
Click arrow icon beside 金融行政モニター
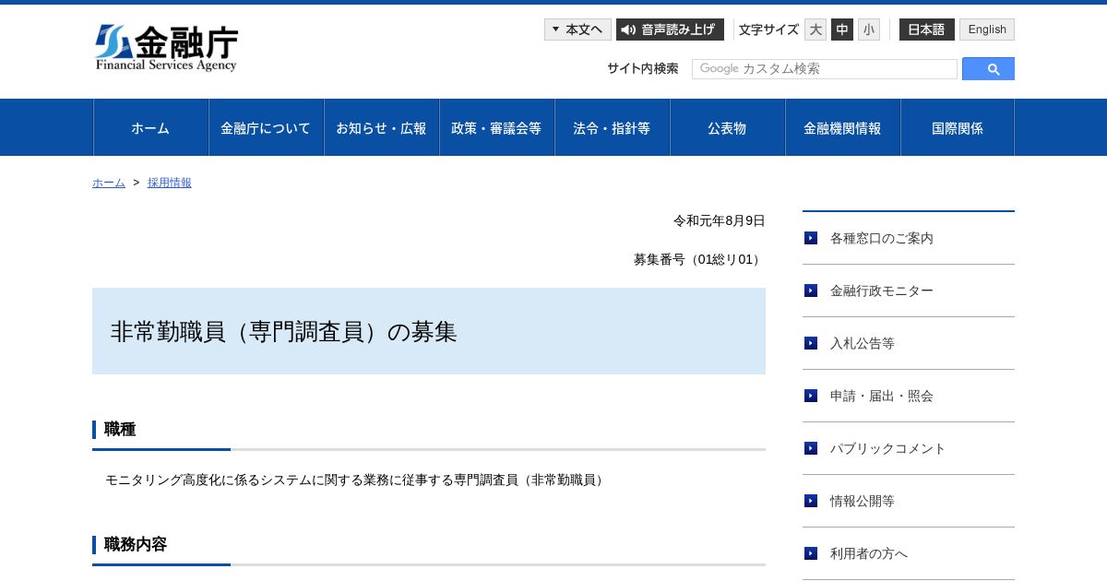[811, 290]
